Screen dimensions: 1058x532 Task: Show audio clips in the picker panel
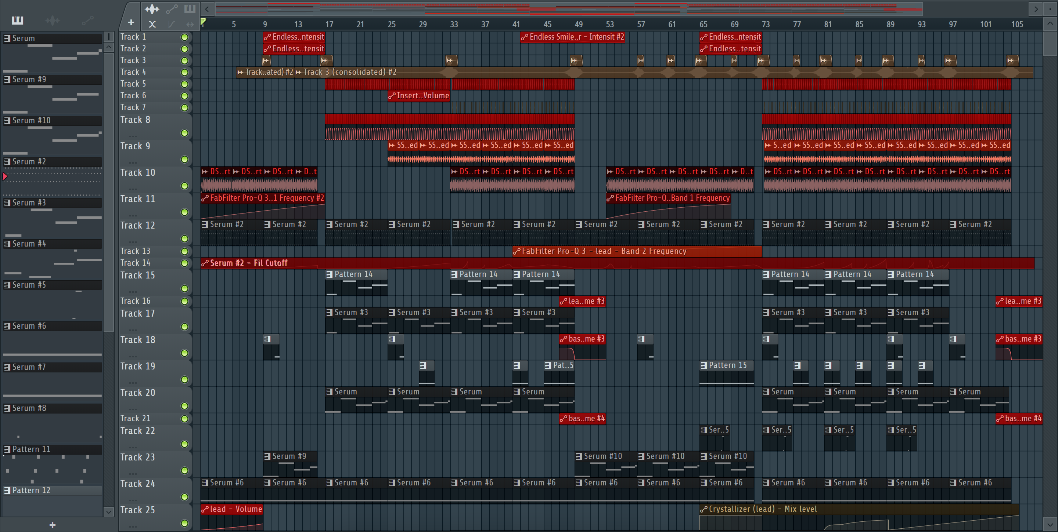[53, 20]
